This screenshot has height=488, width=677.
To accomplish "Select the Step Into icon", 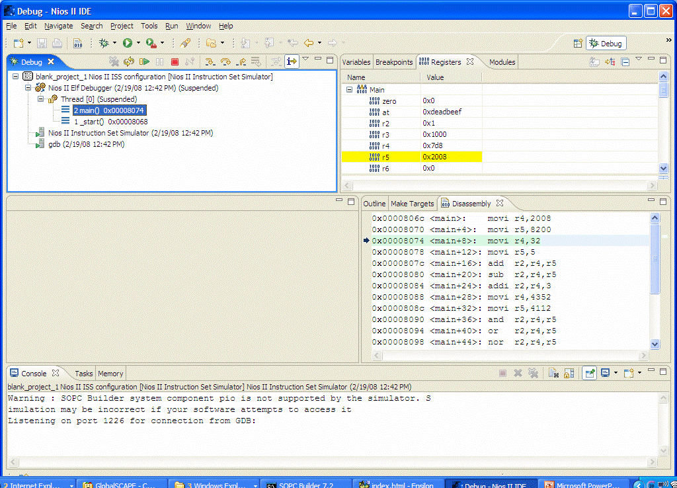I will point(210,61).
